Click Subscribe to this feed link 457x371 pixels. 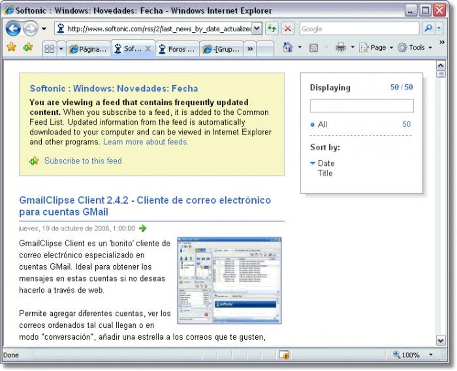[83, 161]
